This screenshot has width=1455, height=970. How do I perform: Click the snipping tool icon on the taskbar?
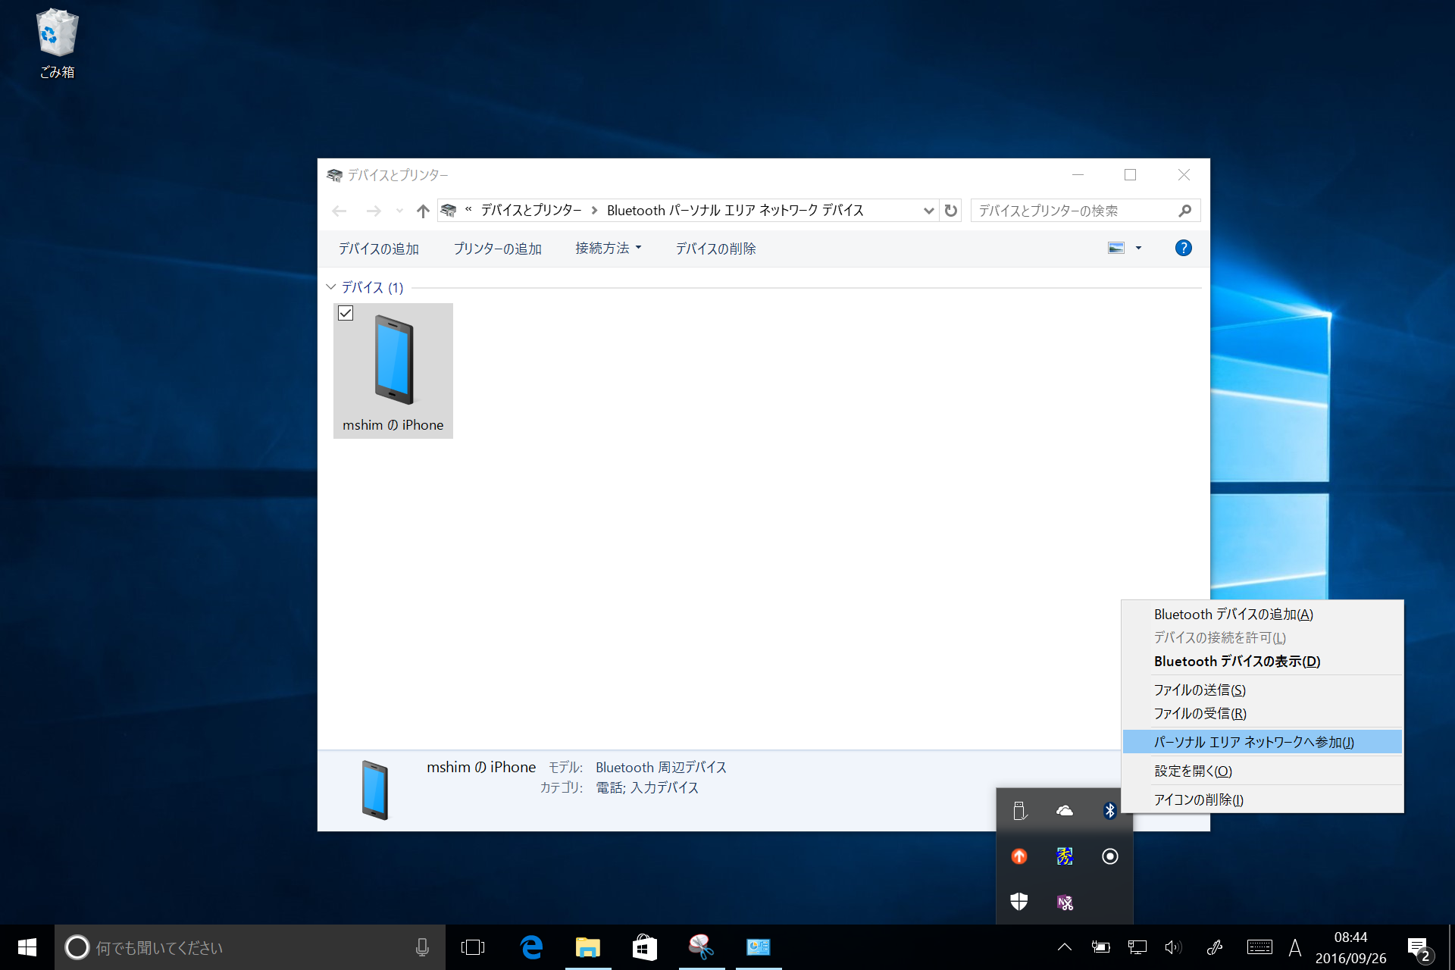click(701, 947)
